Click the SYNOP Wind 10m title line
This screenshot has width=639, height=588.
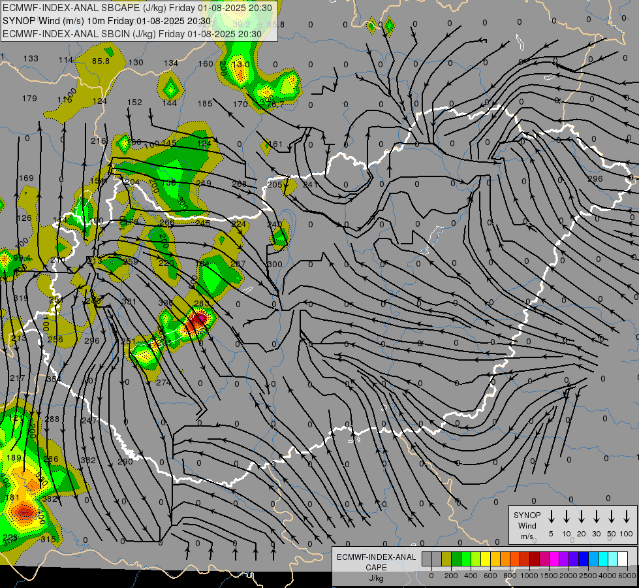[x=107, y=21]
